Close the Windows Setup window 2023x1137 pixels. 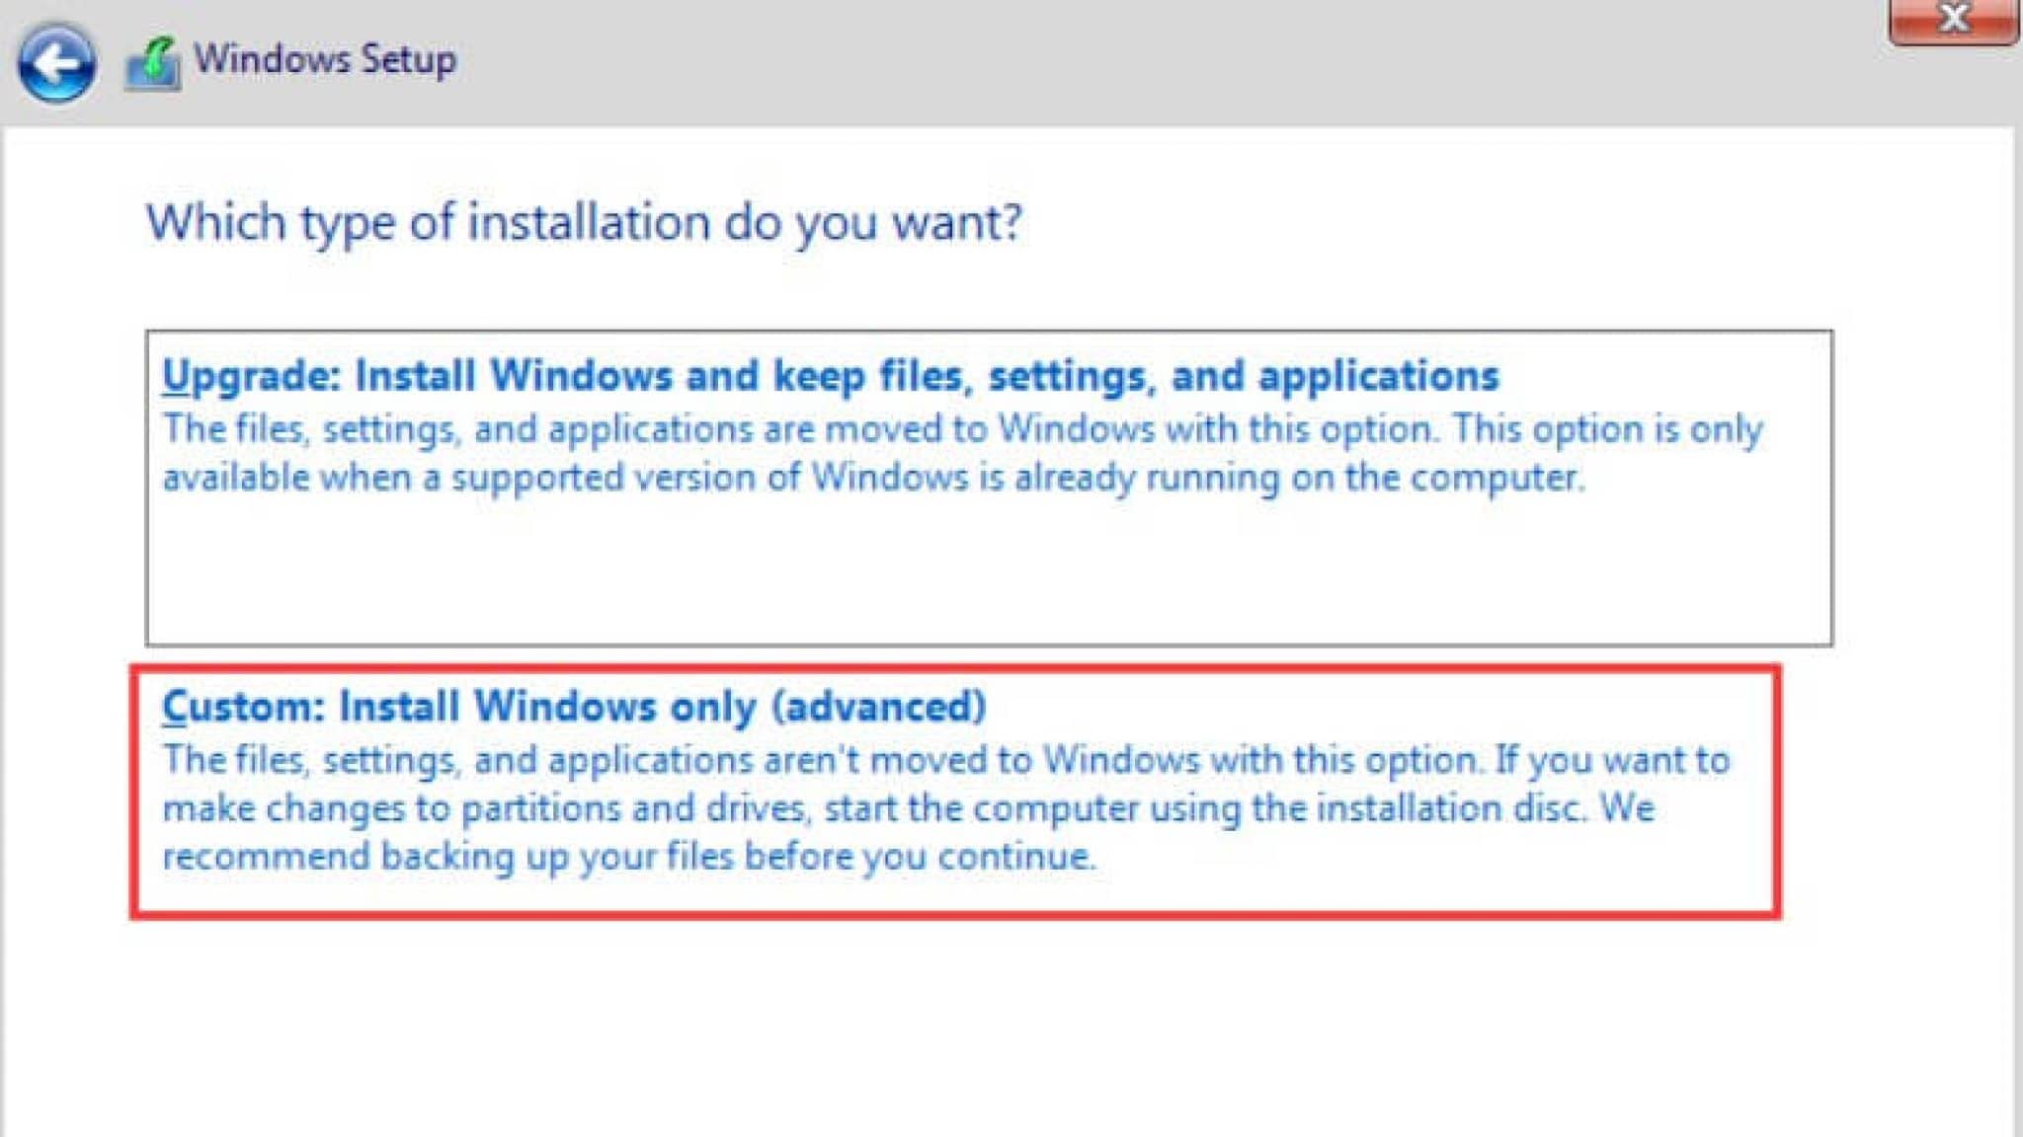click(1953, 20)
